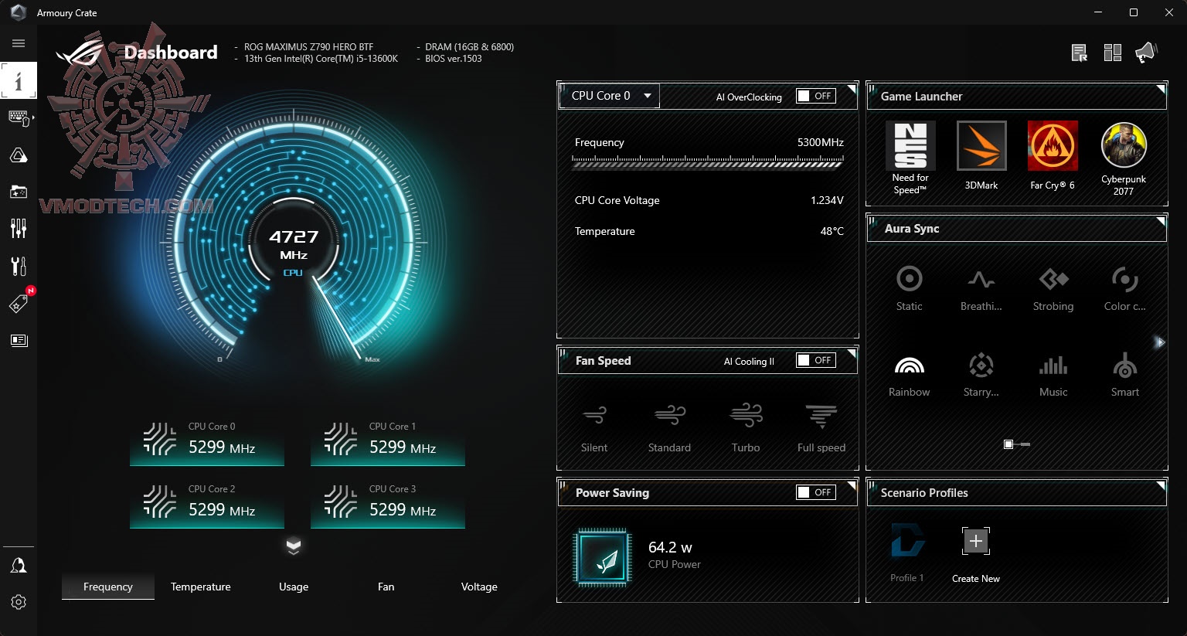Open the announcements megaphone icon
This screenshot has width=1187, height=636.
(1145, 53)
